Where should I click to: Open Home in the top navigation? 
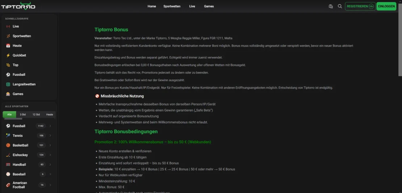pos(152,7)
